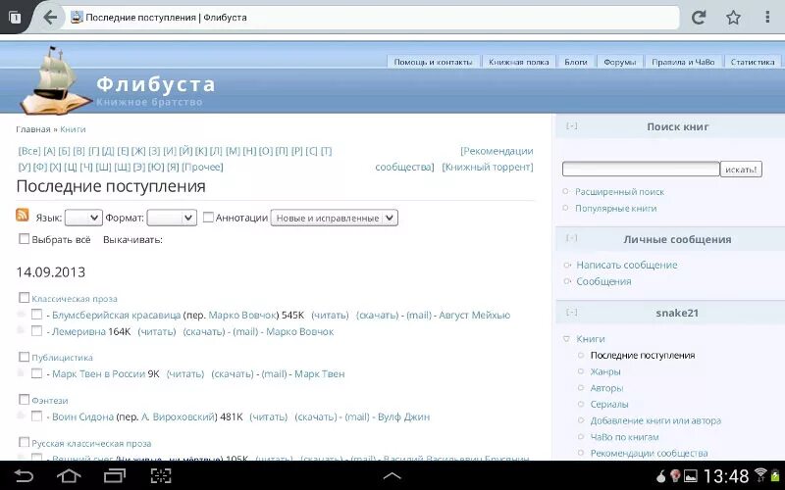Viewport: 785px width, 490px height.
Task: Go back with the browser arrow
Action: pyautogui.click(x=50, y=18)
